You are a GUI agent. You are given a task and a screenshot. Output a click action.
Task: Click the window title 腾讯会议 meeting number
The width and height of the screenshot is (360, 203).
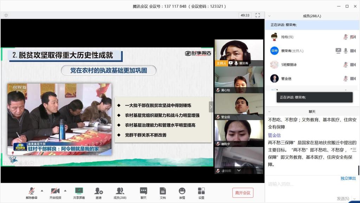(179, 6)
